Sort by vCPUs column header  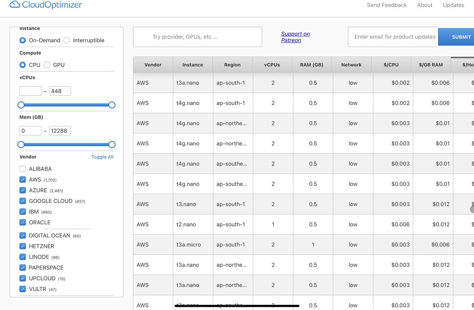tap(272, 65)
